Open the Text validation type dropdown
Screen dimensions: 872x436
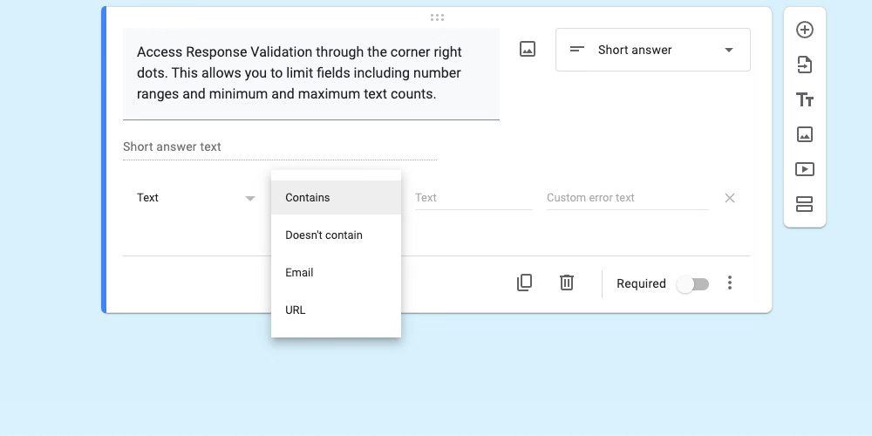coord(195,198)
